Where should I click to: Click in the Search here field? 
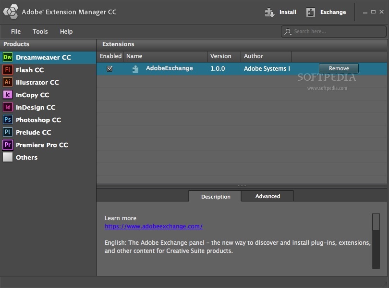click(x=334, y=32)
